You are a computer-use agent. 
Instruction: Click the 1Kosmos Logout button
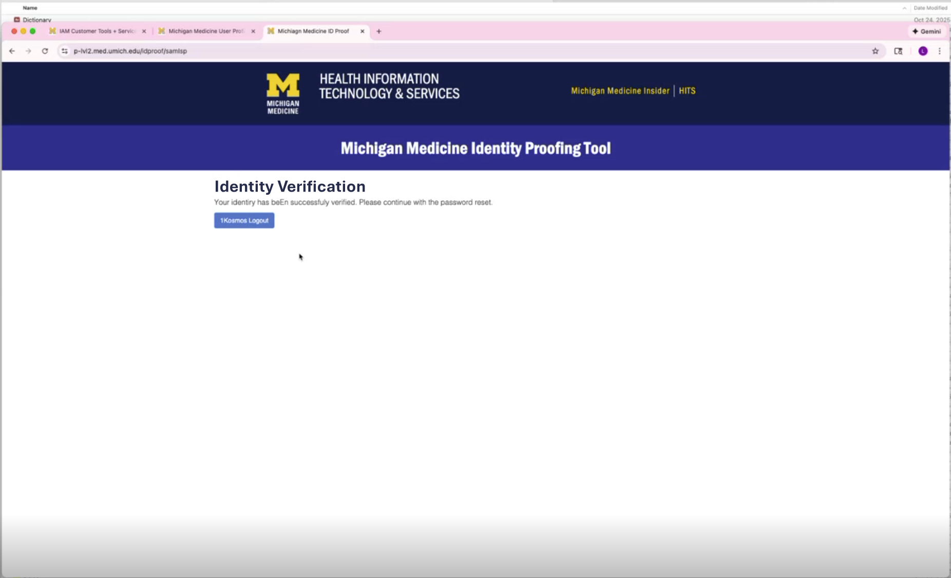pos(244,220)
